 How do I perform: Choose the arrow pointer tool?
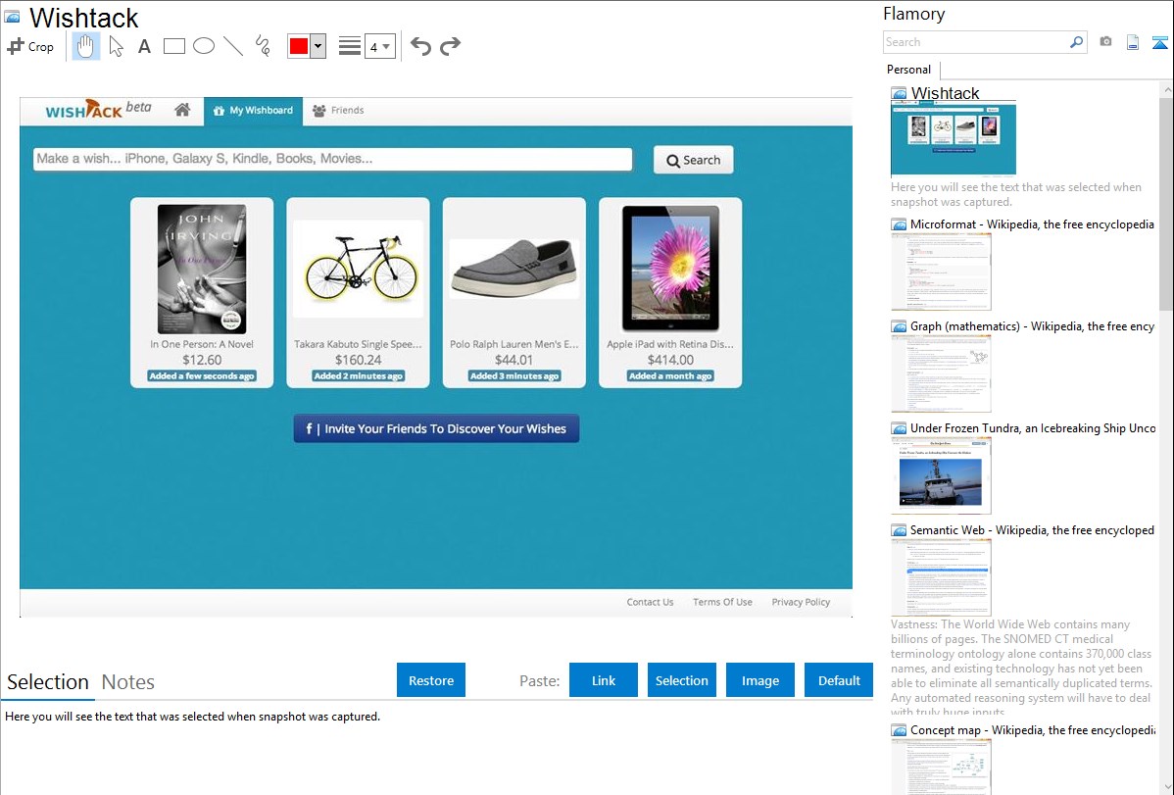[x=116, y=46]
